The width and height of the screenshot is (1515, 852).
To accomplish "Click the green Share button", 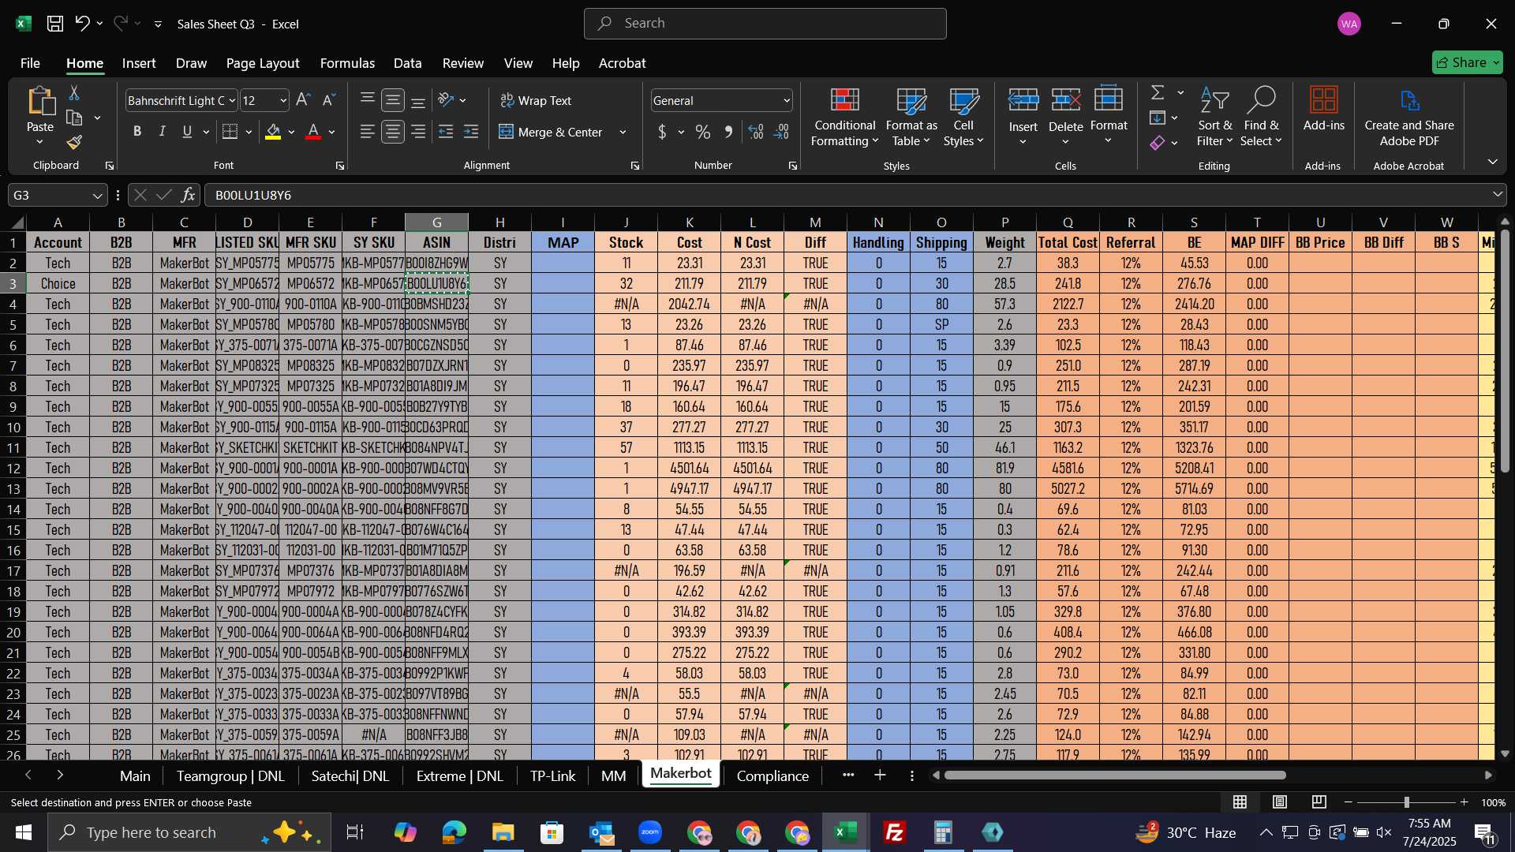I will 1467,62.
